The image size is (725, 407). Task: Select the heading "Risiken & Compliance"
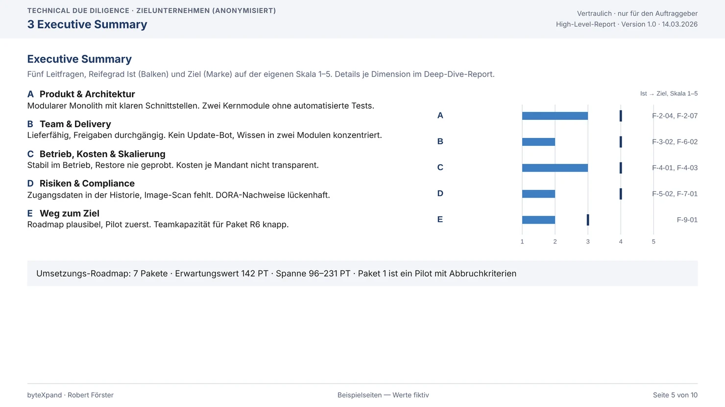click(87, 183)
